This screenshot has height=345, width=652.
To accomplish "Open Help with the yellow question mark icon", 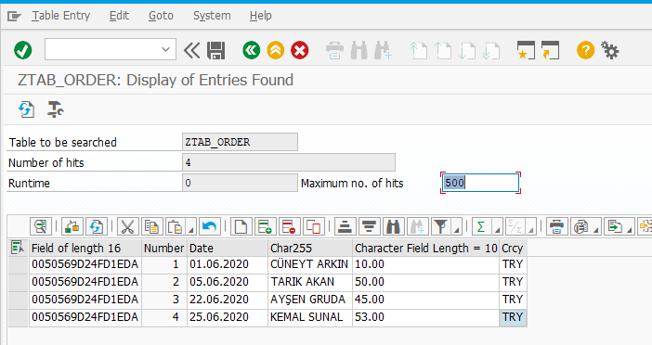I will [x=585, y=50].
